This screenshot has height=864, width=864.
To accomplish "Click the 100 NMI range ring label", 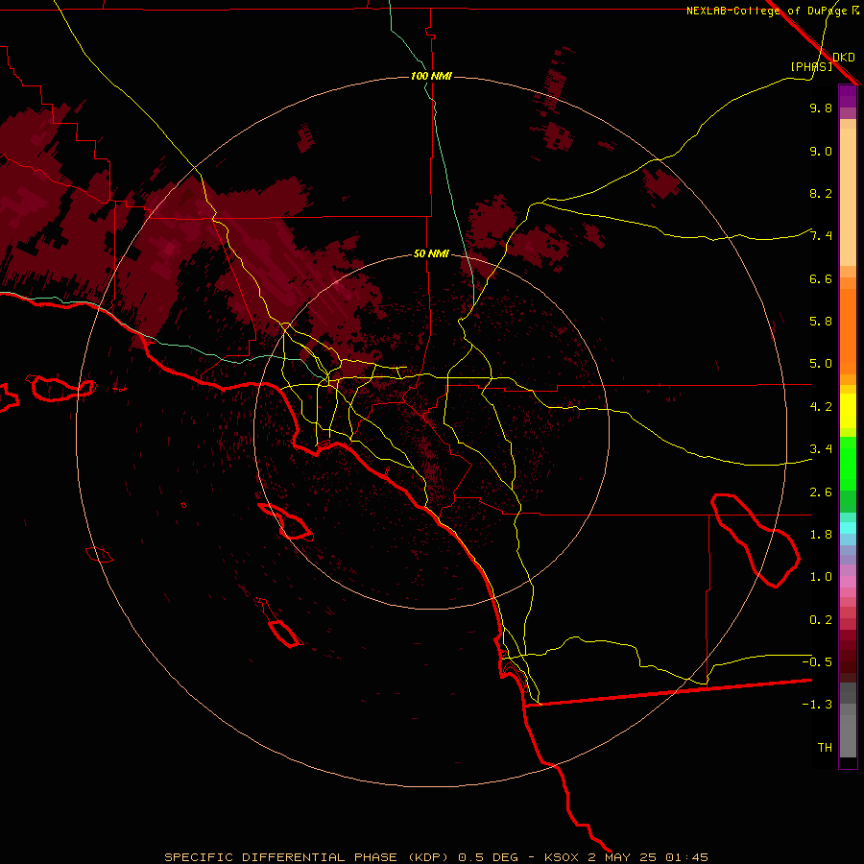I will (x=431, y=76).
